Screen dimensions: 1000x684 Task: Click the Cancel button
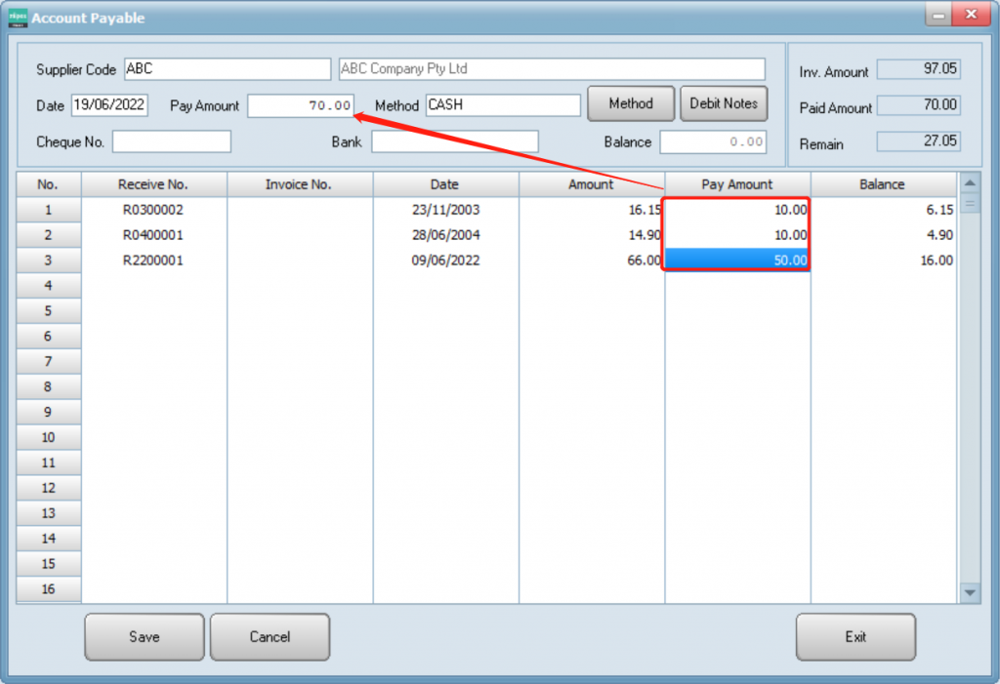[270, 637]
